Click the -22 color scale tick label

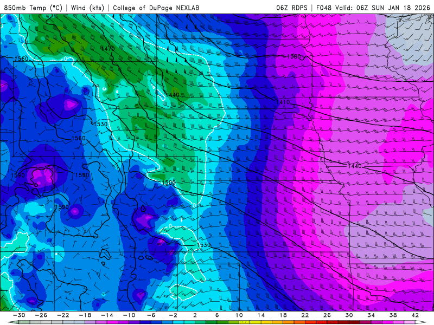click(63, 315)
